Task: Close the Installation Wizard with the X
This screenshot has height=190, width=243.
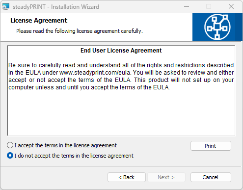Action: point(231,7)
